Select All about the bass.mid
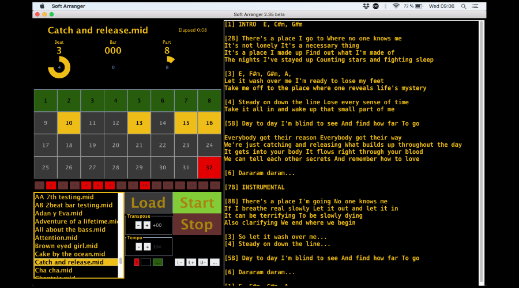 (76, 229)
